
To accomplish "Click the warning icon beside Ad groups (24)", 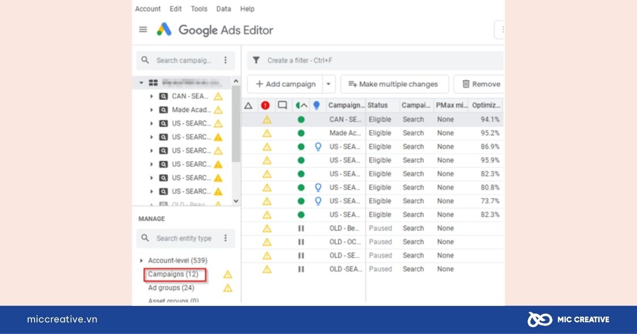I will coord(228,288).
